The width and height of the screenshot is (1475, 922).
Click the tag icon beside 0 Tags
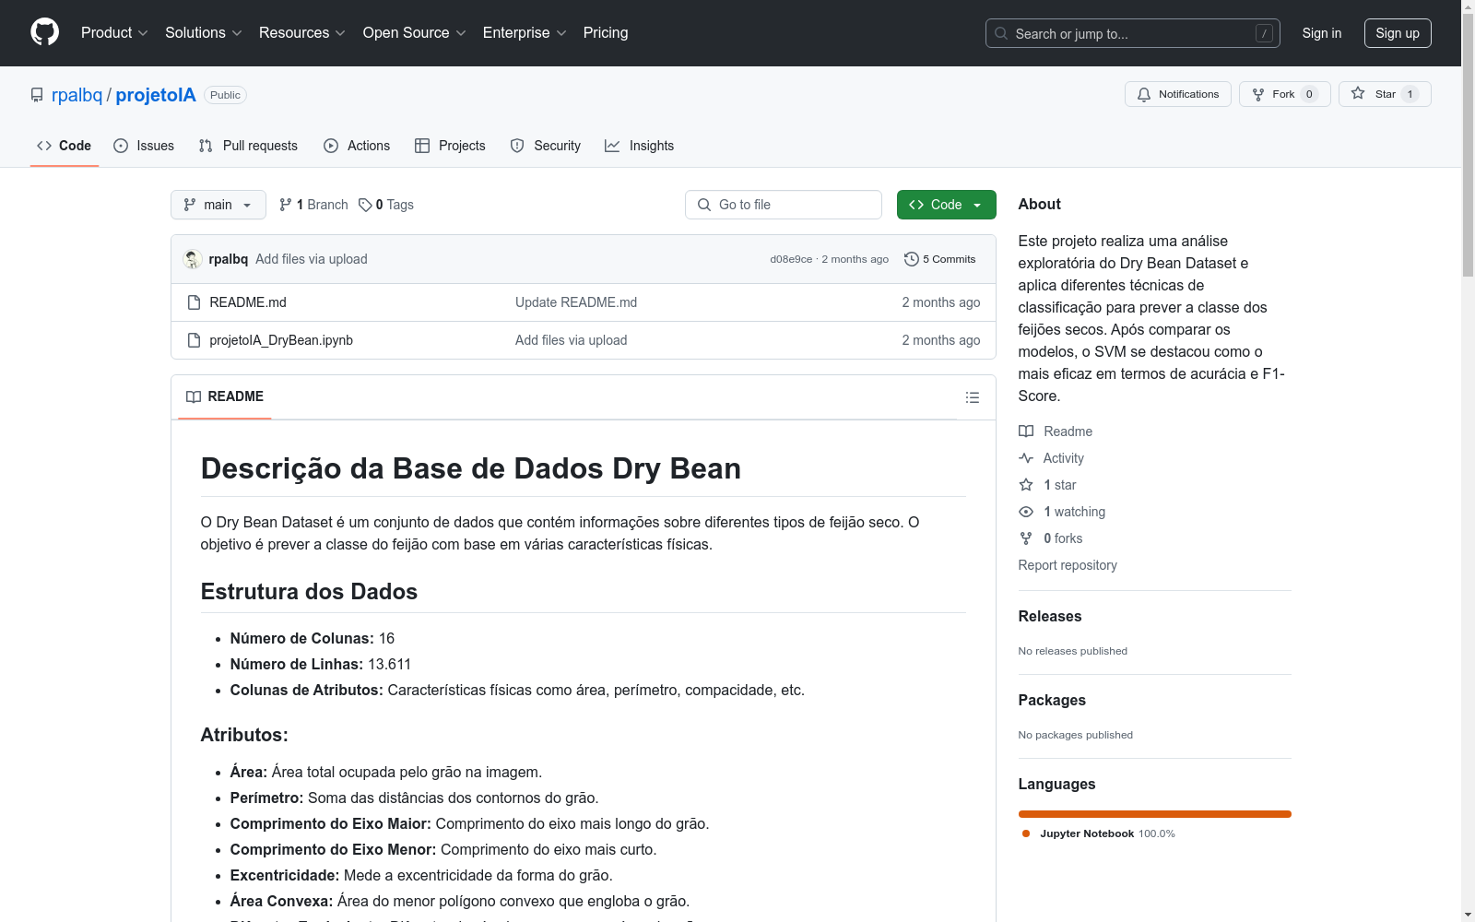click(x=365, y=205)
